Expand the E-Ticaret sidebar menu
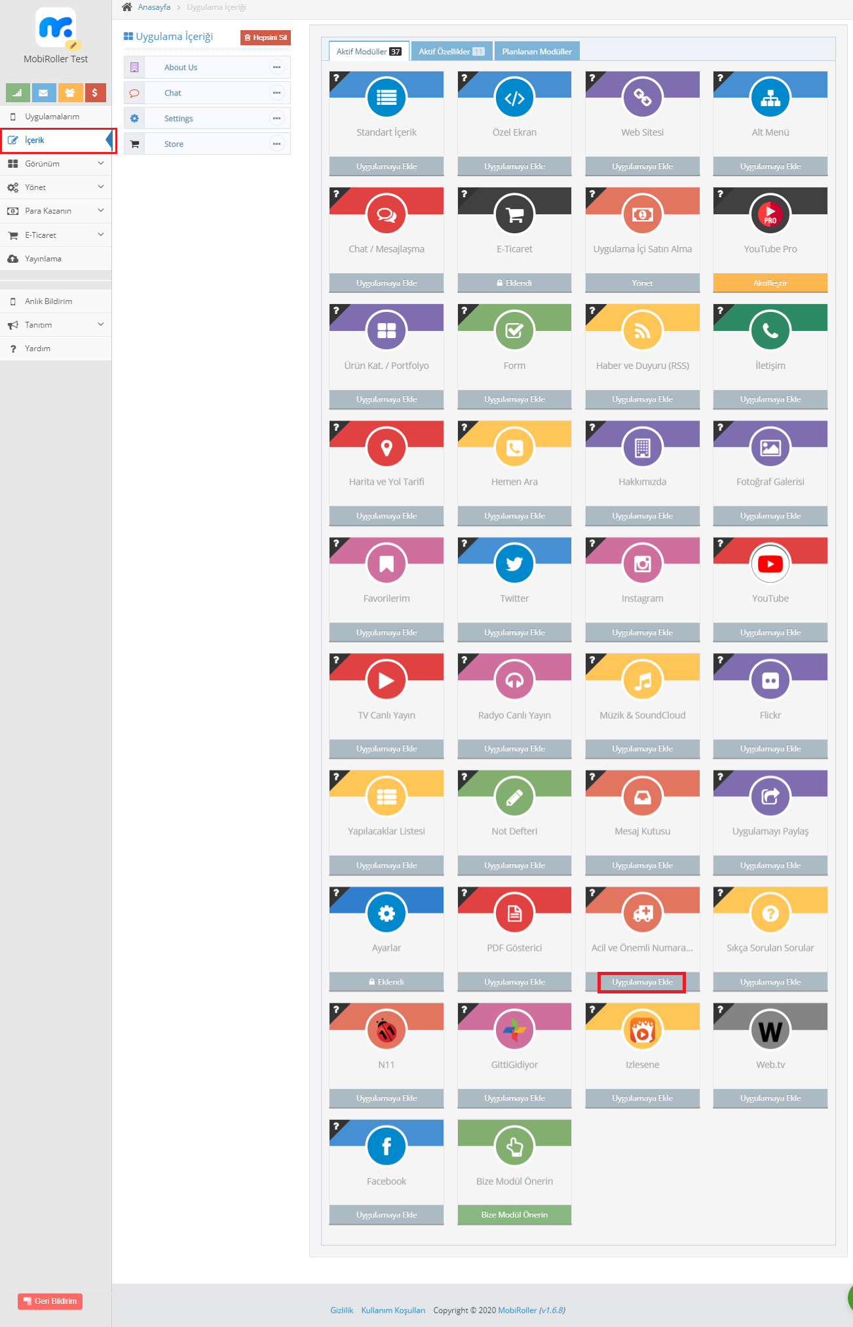This screenshot has height=1327, width=853. (56, 235)
